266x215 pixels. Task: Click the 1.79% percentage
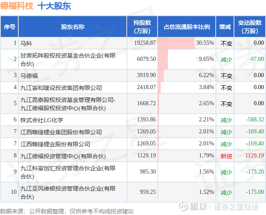[206, 155]
